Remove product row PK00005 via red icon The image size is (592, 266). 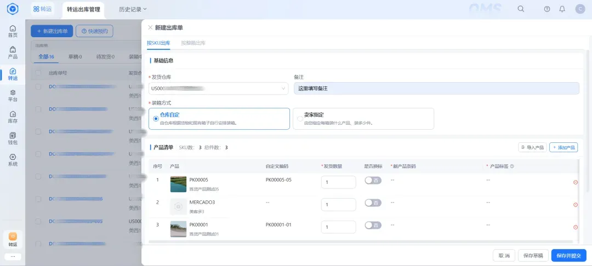click(x=576, y=182)
